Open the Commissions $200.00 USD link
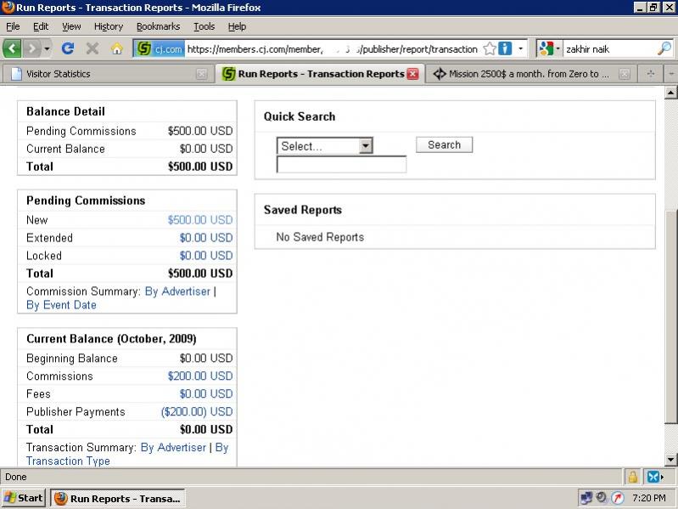Image resolution: width=678 pixels, height=509 pixels. (x=200, y=376)
